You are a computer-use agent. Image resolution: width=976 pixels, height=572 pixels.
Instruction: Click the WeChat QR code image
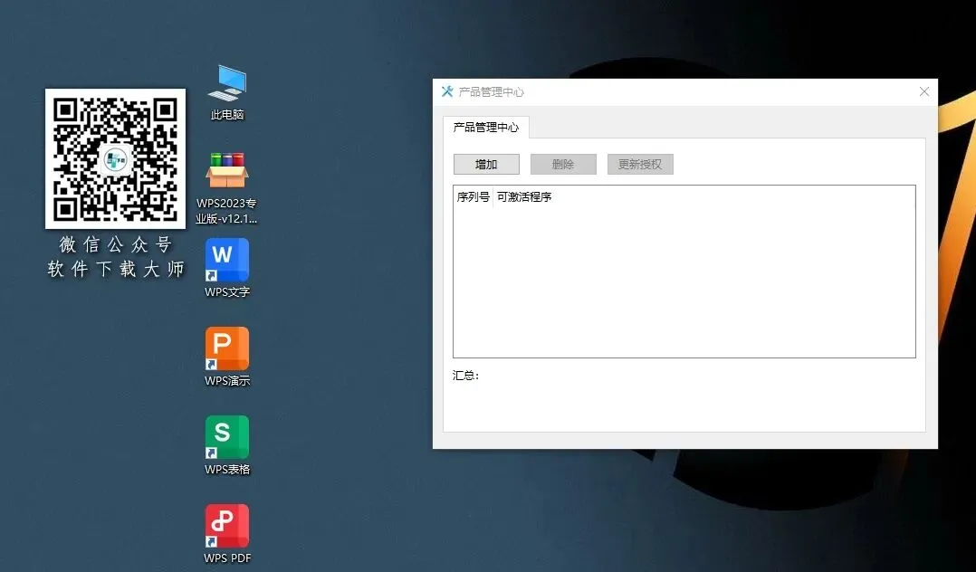[x=115, y=158]
